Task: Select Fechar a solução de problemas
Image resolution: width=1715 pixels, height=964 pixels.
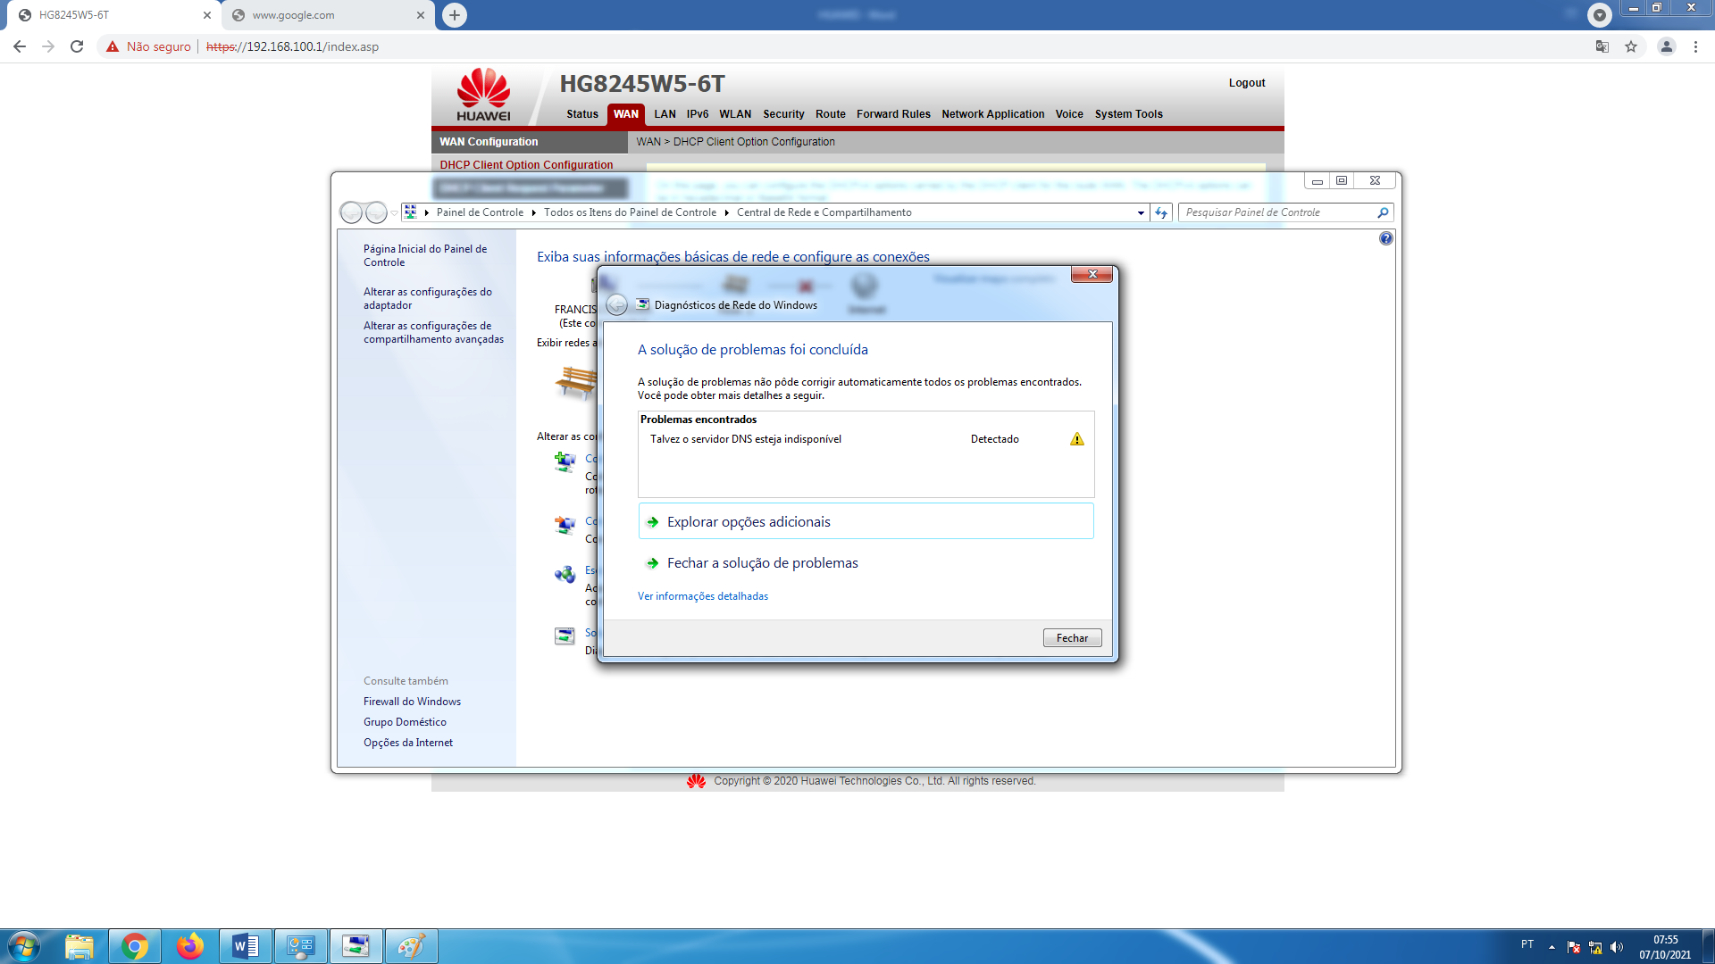Action: [x=762, y=563]
